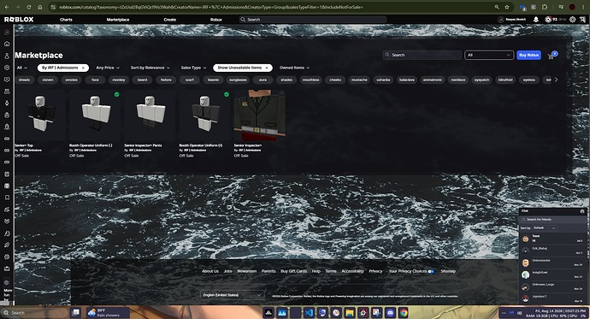The height and width of the screenshot is (319, 590).
Task: Open the 'All' search scope combo box
Action: pos(489,55)
